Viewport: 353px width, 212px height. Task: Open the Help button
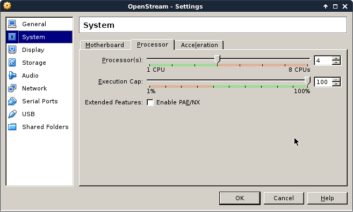click(327, 198)
